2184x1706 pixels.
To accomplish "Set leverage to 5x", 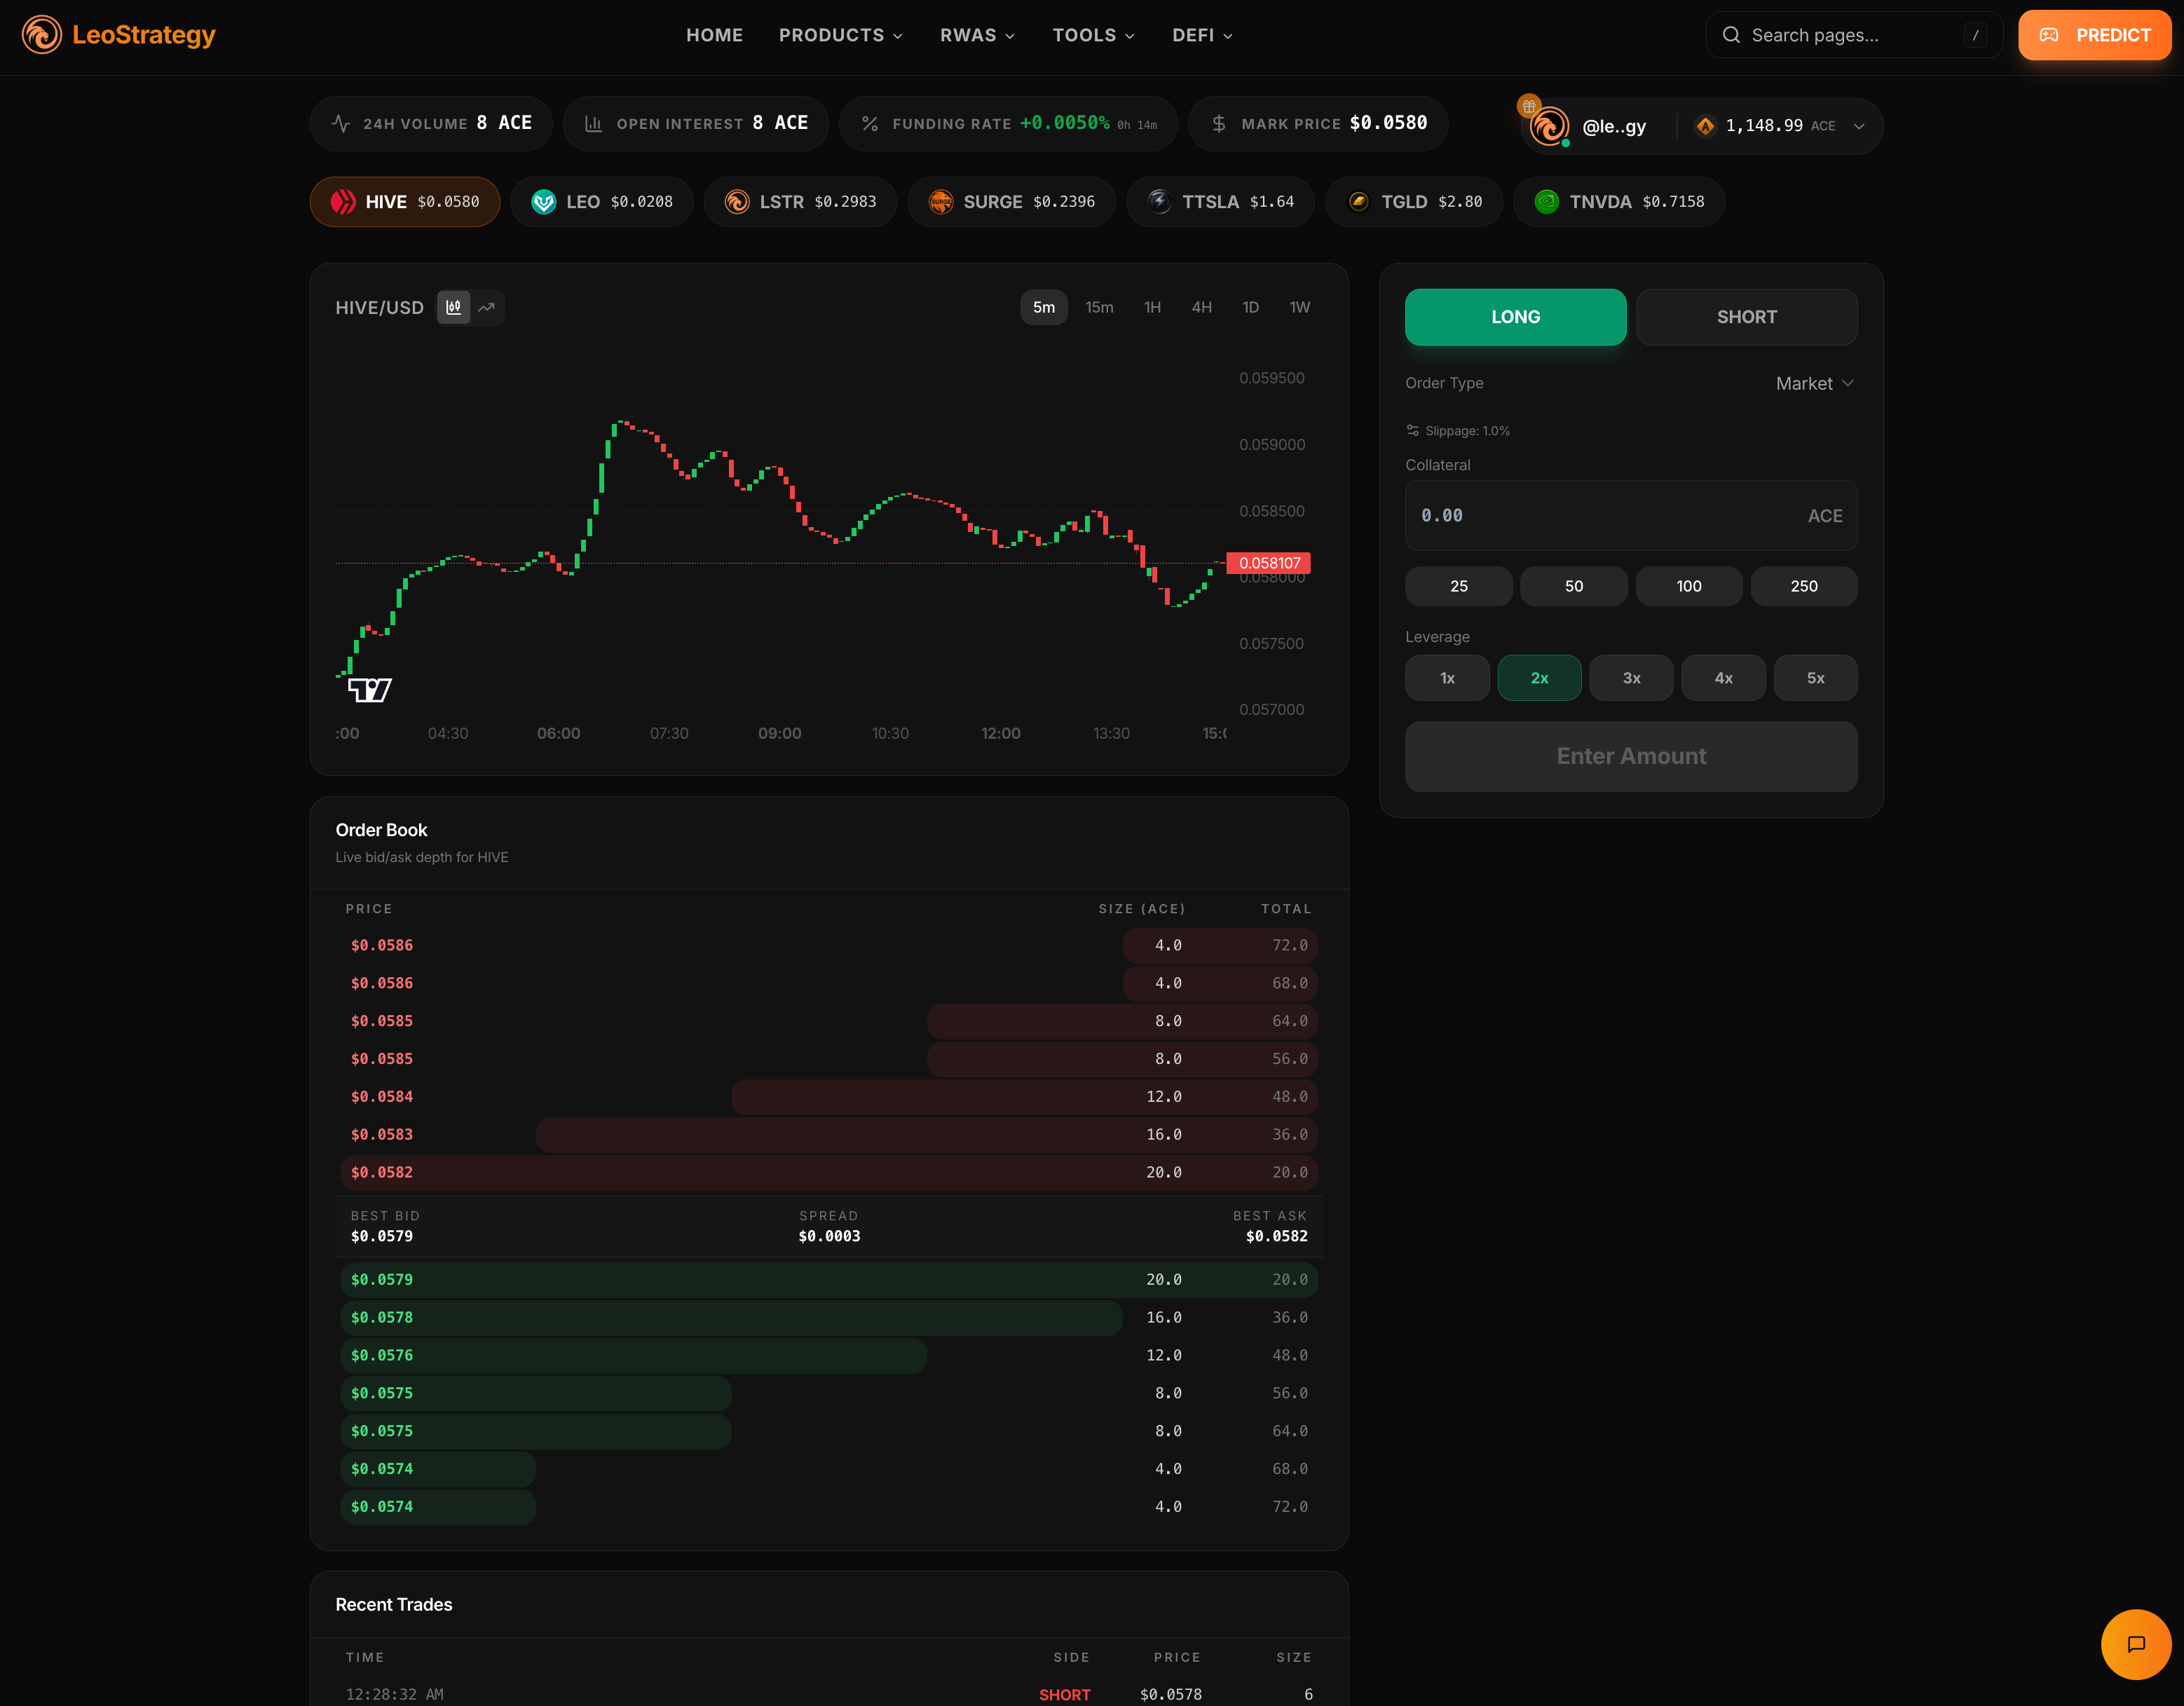I will coord(1815,678).
